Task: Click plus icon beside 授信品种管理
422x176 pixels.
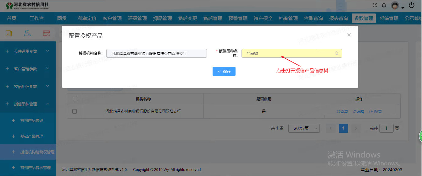Action: coord(7,104)
